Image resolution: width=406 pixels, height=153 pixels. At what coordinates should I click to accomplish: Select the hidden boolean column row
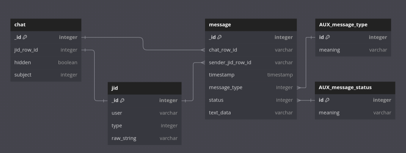[46, 63]
